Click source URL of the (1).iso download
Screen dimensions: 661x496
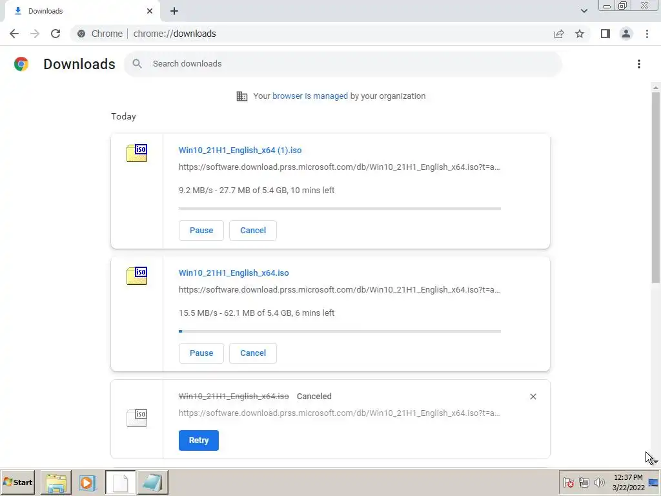click(340, 167)
